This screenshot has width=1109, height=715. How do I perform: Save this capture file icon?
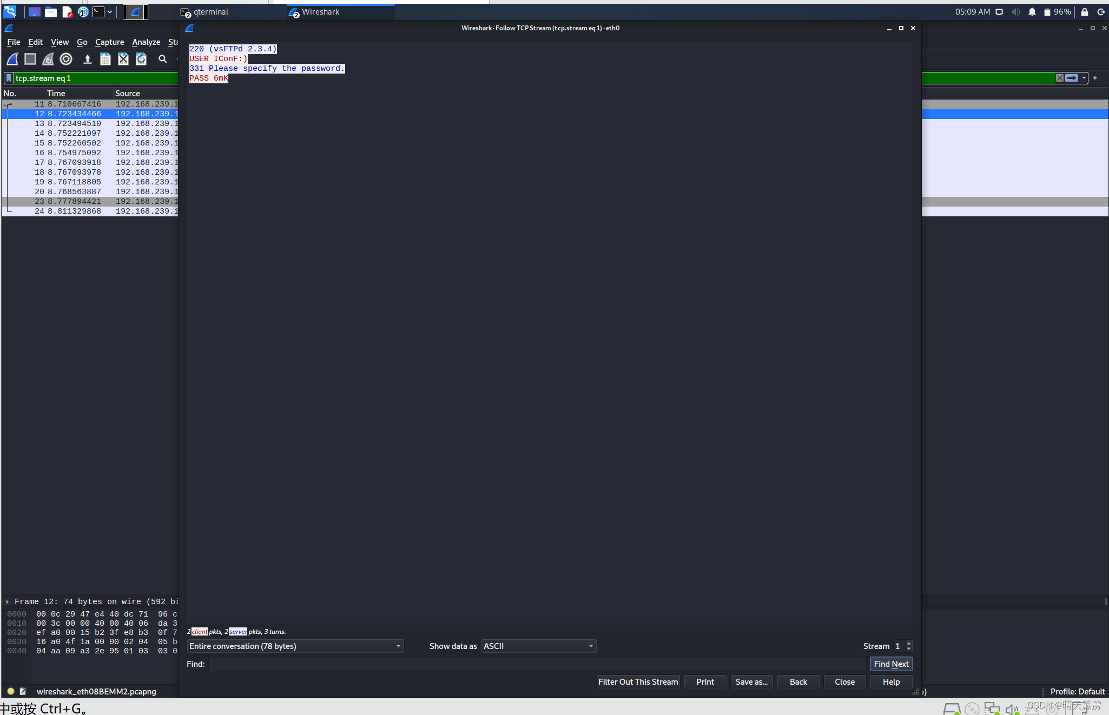coord(105,59)
